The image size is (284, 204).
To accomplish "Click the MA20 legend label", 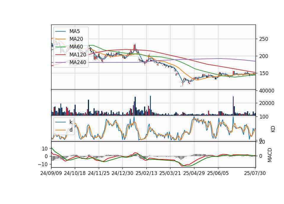I will click(x=76, y=39).
